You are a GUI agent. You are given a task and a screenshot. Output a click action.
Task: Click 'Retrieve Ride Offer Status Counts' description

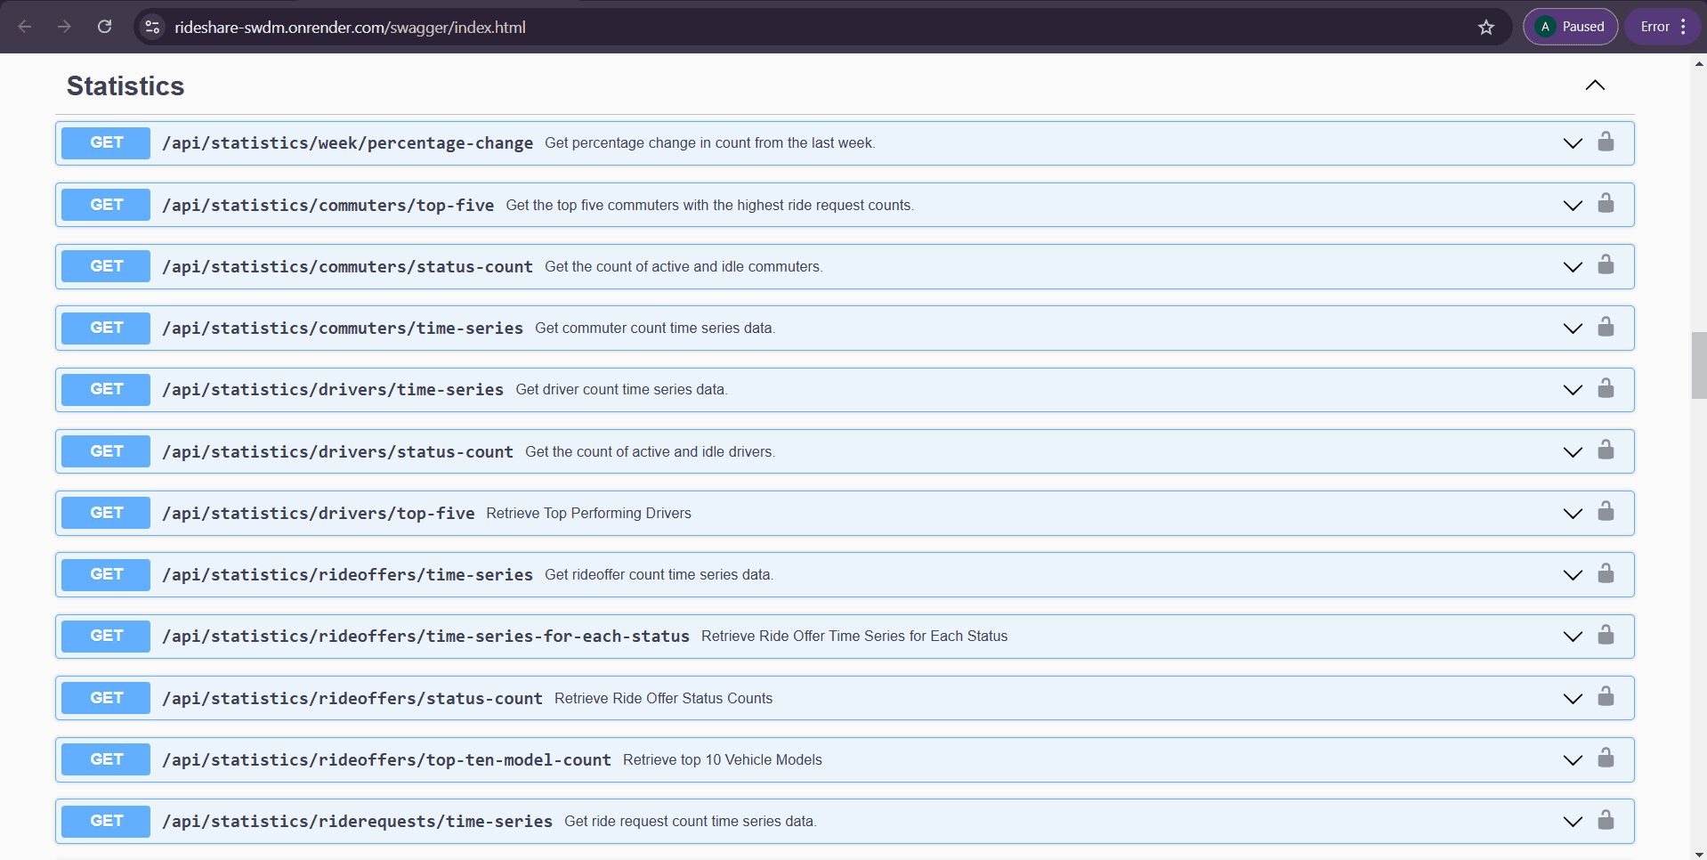pos(663,699)
